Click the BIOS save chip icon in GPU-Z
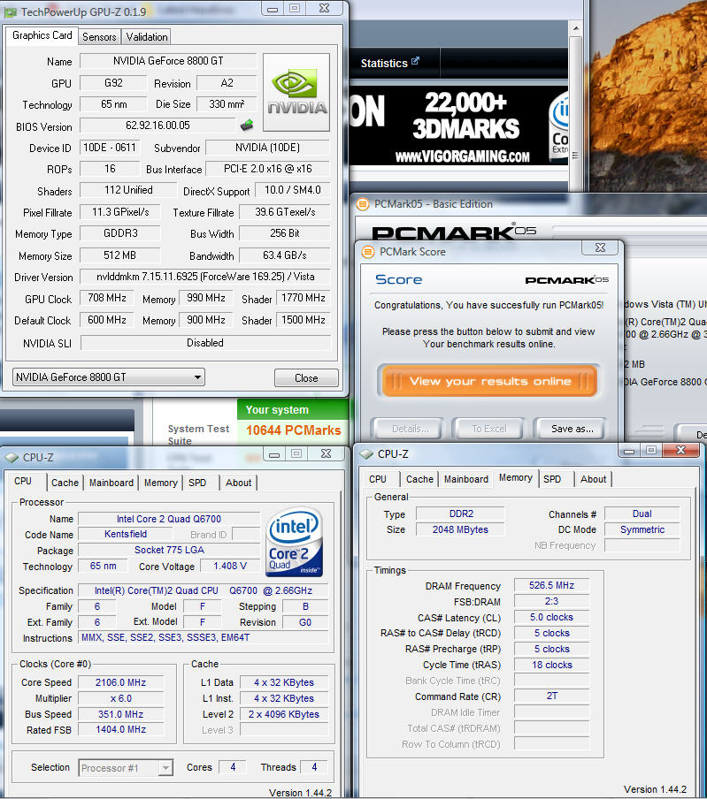707x799 pixels. (x=247, y=125)
